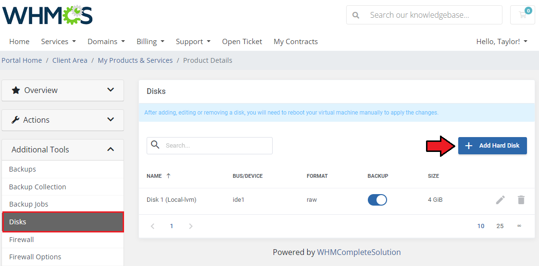The height and width of the screenshot is (266, 539).
Task: Open the shopping cart icon
Action: tap(523, 15)
